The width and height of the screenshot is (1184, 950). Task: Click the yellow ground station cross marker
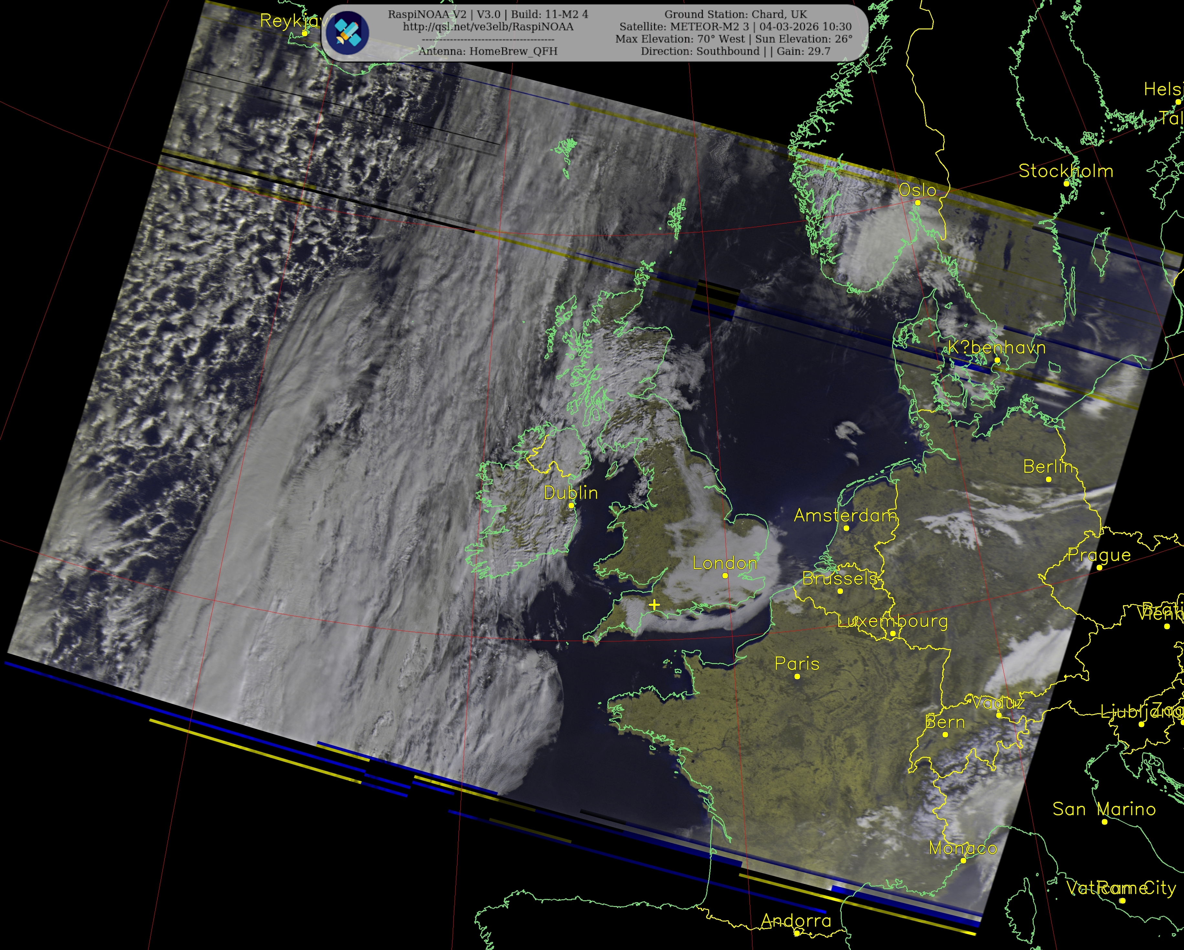click(x=654, y=605)
